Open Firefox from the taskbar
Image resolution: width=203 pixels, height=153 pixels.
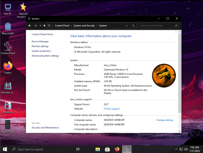coord(117,149)
